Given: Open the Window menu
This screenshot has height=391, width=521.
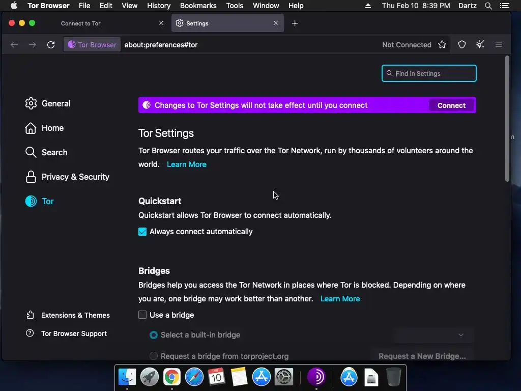Looking at the screenshot, I should 266,6.
